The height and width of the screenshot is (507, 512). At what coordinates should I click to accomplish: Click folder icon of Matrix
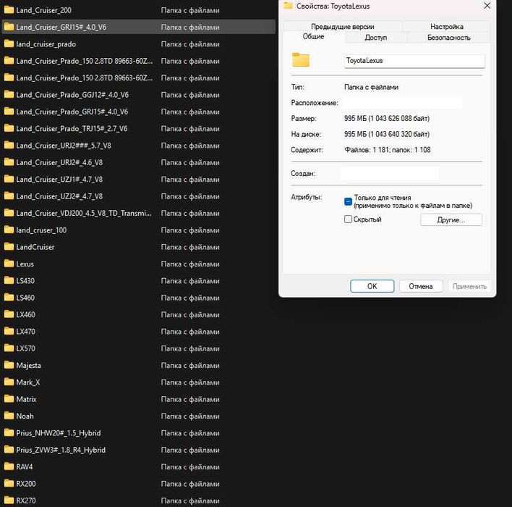pyautogui.click(x=9, y=399)
